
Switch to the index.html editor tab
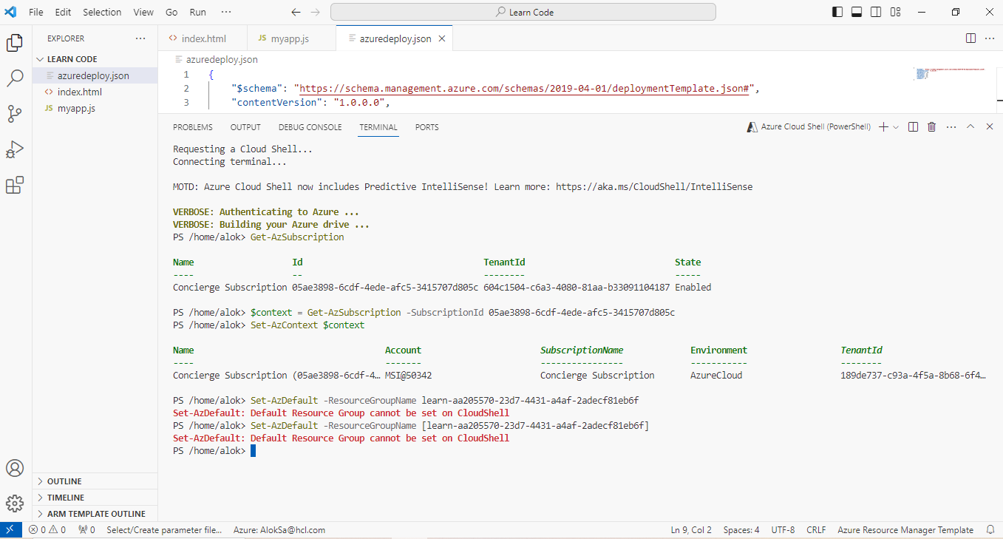tap(203, 38)
